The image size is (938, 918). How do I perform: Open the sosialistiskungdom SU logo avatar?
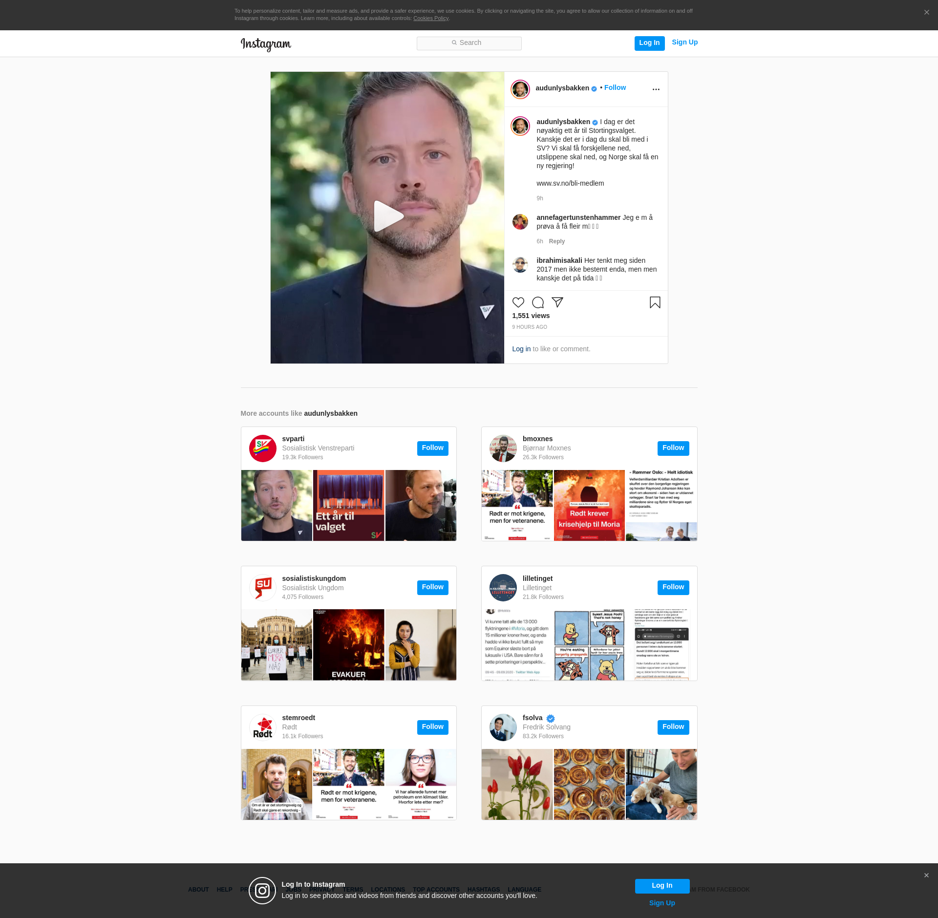[263, 588]
